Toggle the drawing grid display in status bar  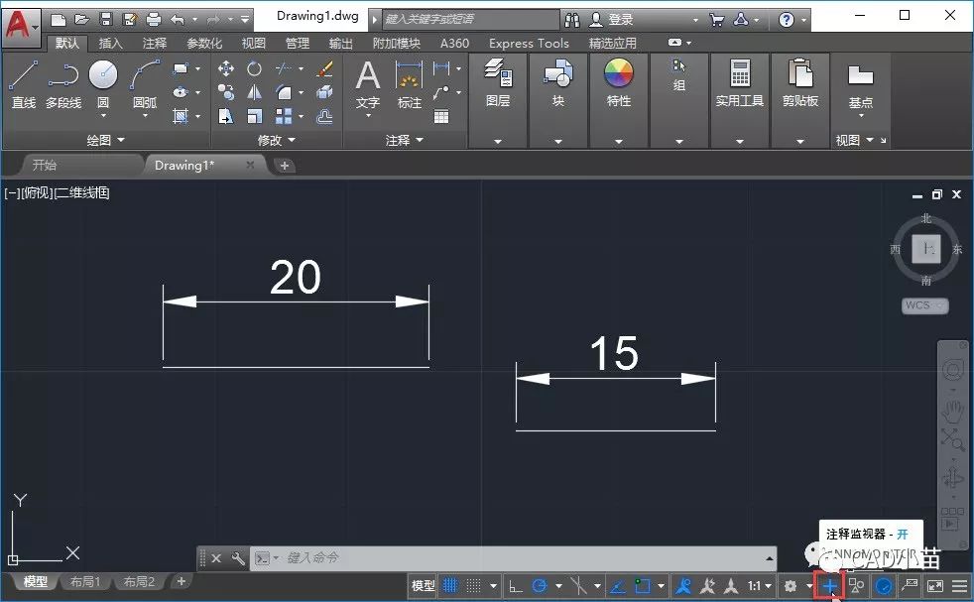(450, 586)
